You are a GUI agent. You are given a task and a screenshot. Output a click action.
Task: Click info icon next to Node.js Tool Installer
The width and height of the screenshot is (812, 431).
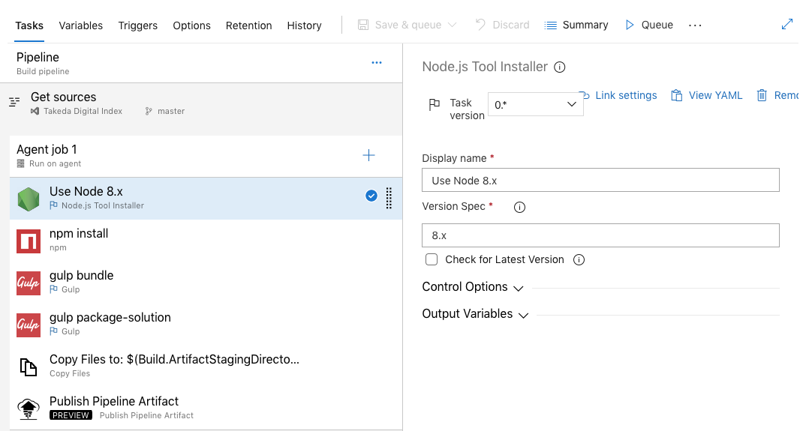click(x=559, y=67)
